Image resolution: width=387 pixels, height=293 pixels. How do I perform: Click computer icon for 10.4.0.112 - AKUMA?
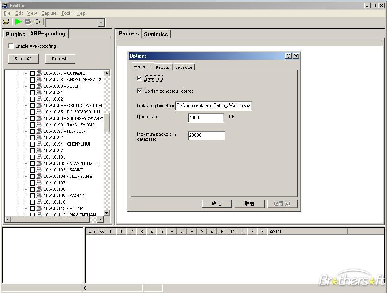pyautogui.click(x=39, y=208)
